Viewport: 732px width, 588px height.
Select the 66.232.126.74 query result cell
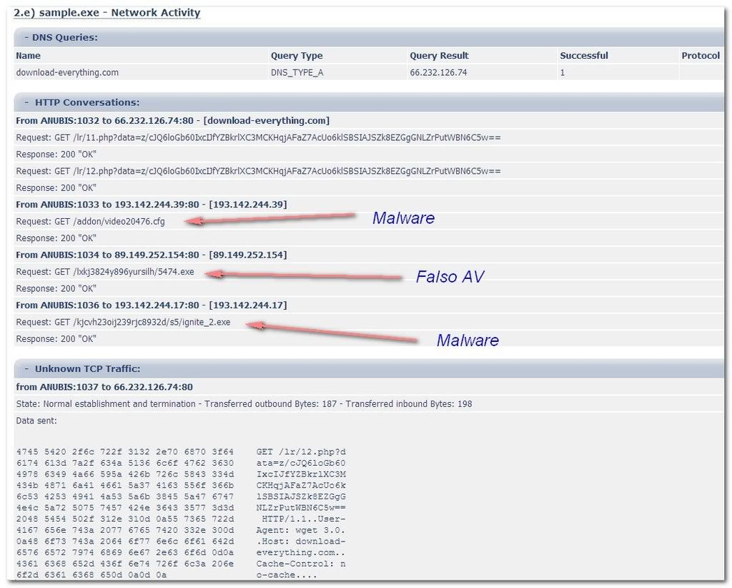pos(438,72)
